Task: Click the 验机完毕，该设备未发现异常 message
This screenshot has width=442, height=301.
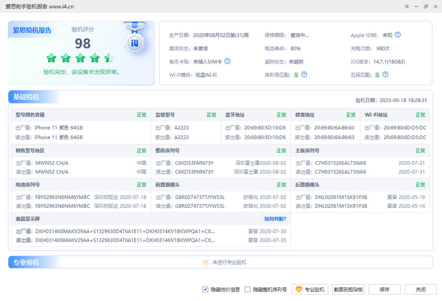Action: pos(81,72)
